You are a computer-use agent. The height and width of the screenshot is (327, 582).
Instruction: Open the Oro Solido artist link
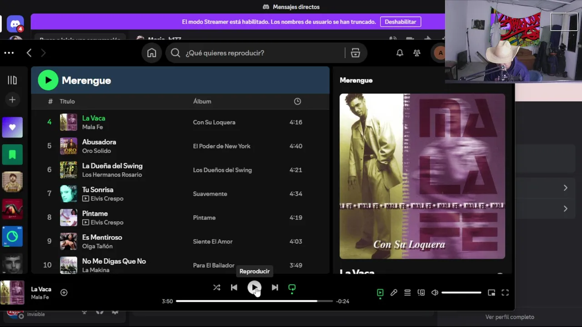coord(96,151)
